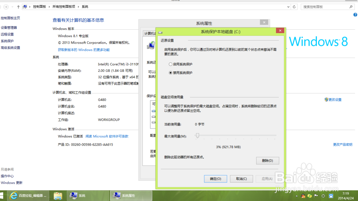Open Action Center flag tray icon
This screenshot has width=358, height=201.
(316, 196)
